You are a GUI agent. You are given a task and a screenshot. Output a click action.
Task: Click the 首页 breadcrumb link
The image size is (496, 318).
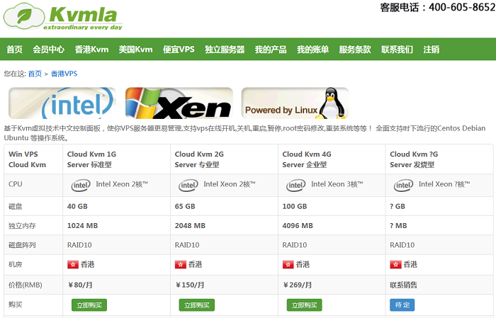[35, 74]
